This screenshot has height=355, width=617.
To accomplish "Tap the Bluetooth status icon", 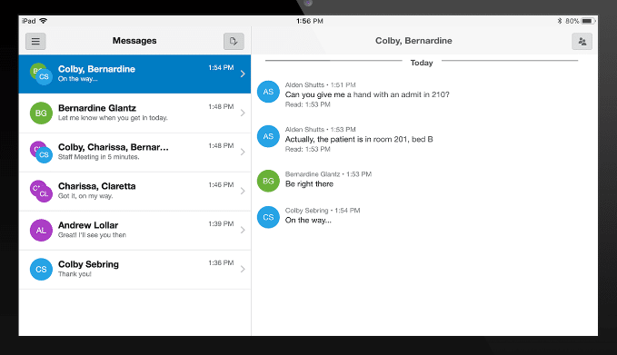I will (x=560, y=21).
